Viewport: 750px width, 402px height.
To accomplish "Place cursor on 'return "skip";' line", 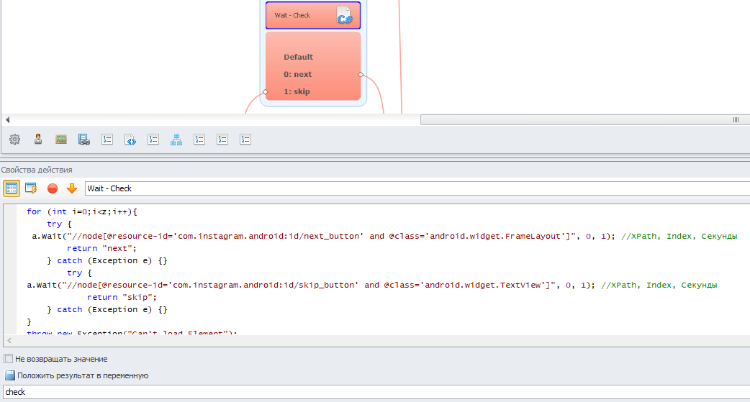I will tap(122, 297).
